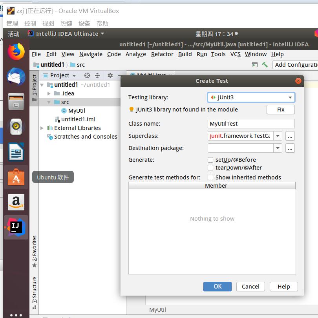Click the 活动 Activities button
The height and width of the screenshot is (318, 318).
pos(14,34)
